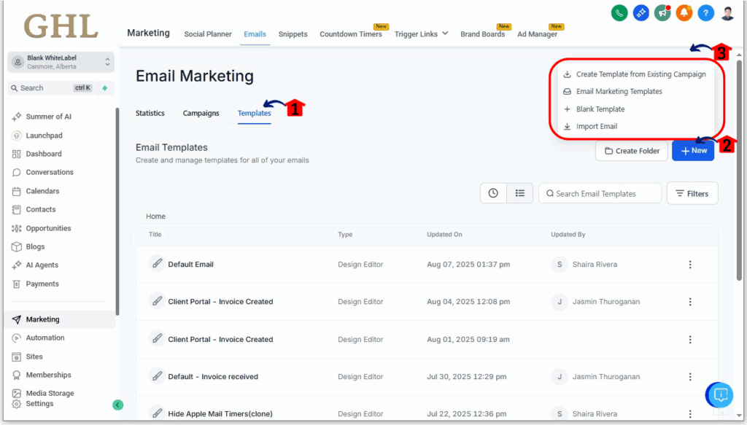
Task: Open the Countdown Timers tab
Action: [x=351, y=34]
